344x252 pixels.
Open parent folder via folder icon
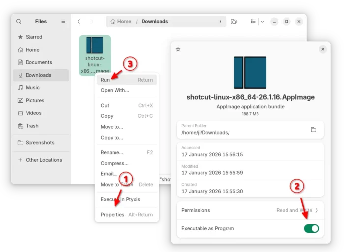click(x=314, y=130)
